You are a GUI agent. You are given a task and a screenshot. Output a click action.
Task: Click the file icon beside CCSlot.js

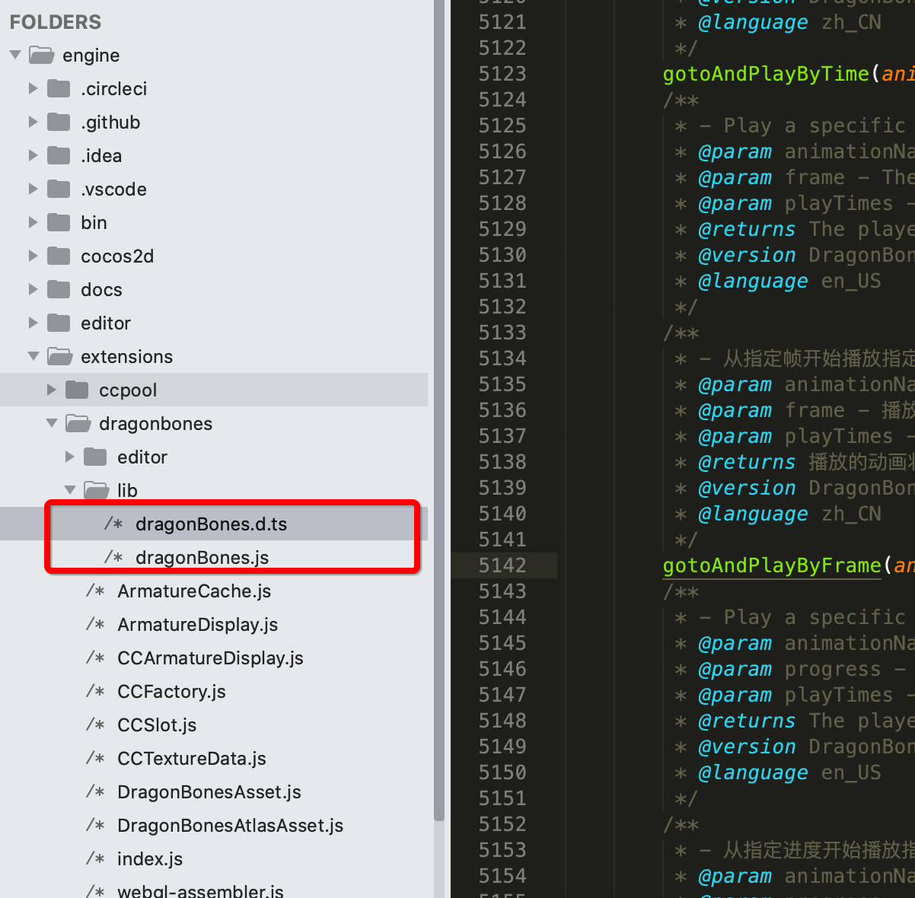pos(95,725)
